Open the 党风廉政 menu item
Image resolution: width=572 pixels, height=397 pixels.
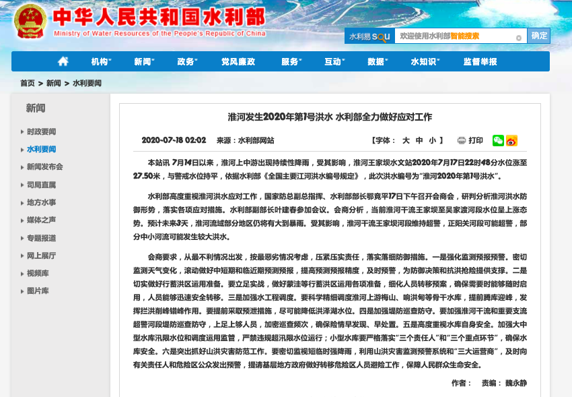click(x=238, y=62)
